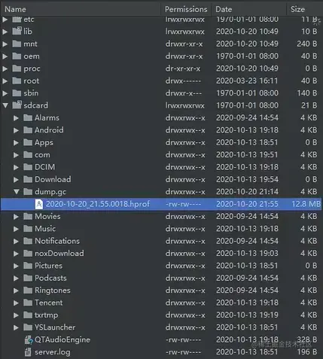
Task: Click the dump.gc folder icon
Action: tap(28, 191)
